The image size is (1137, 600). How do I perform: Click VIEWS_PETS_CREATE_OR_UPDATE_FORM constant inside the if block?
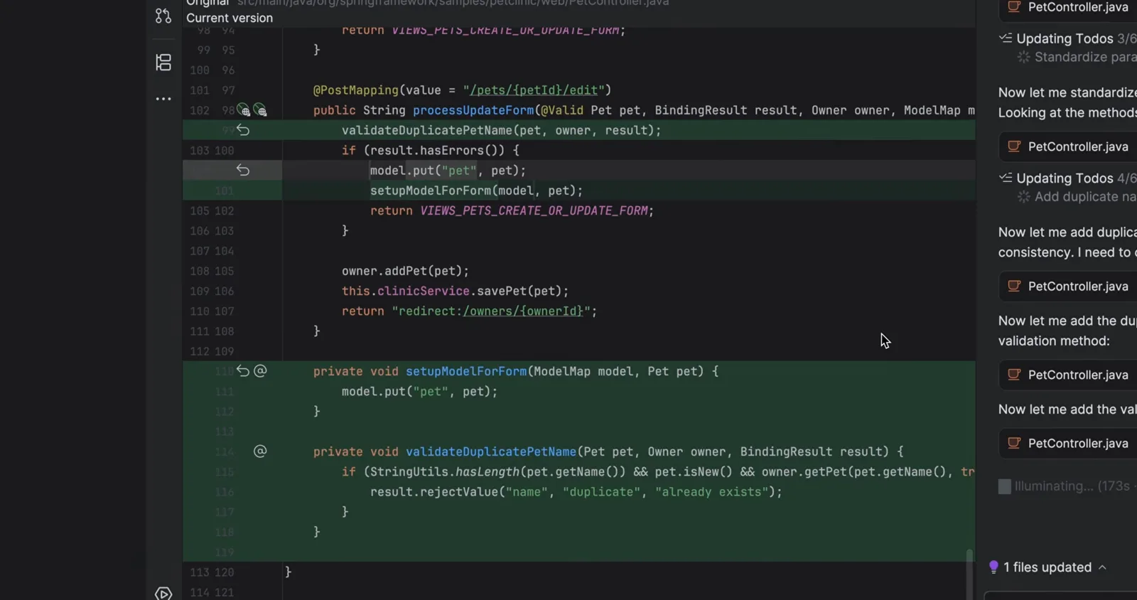click(x=534, y=211)
